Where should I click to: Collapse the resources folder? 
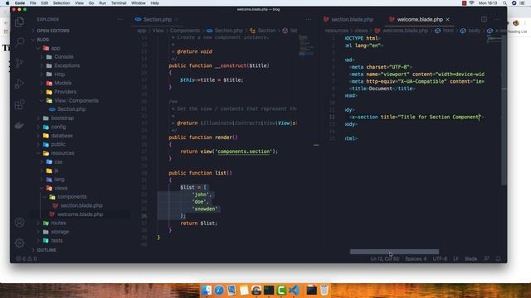pyautogui.click(x=62, y=153)
